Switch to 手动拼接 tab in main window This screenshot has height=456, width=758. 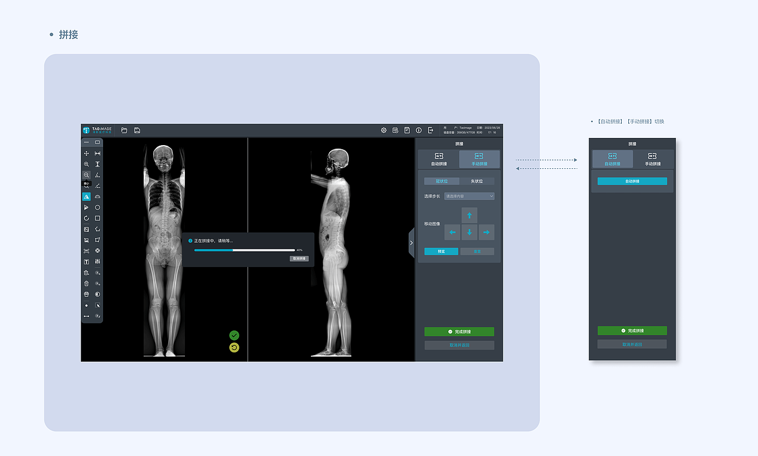coord(480,159)
